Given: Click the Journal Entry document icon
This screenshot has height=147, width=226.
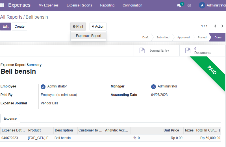Looking at the screenshot, I should point(142,51).
